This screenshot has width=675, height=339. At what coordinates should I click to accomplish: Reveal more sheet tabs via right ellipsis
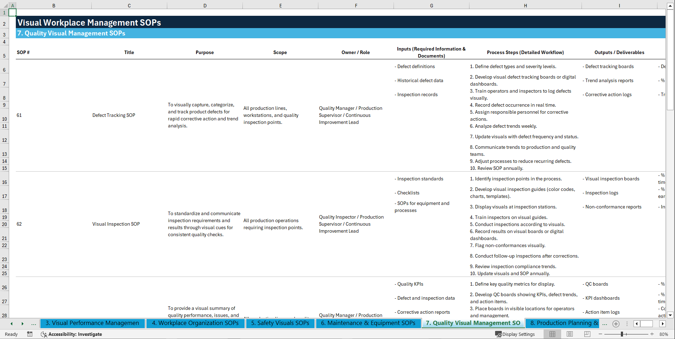[605, 324]
